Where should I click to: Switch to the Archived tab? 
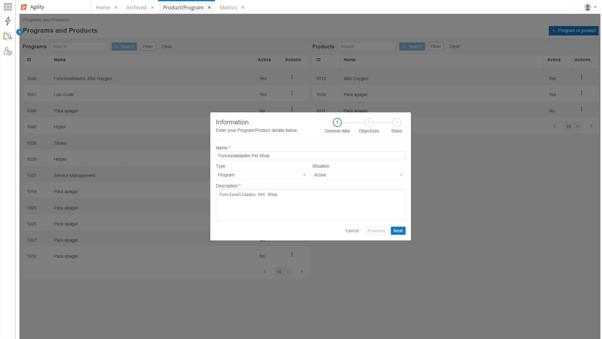136,8
